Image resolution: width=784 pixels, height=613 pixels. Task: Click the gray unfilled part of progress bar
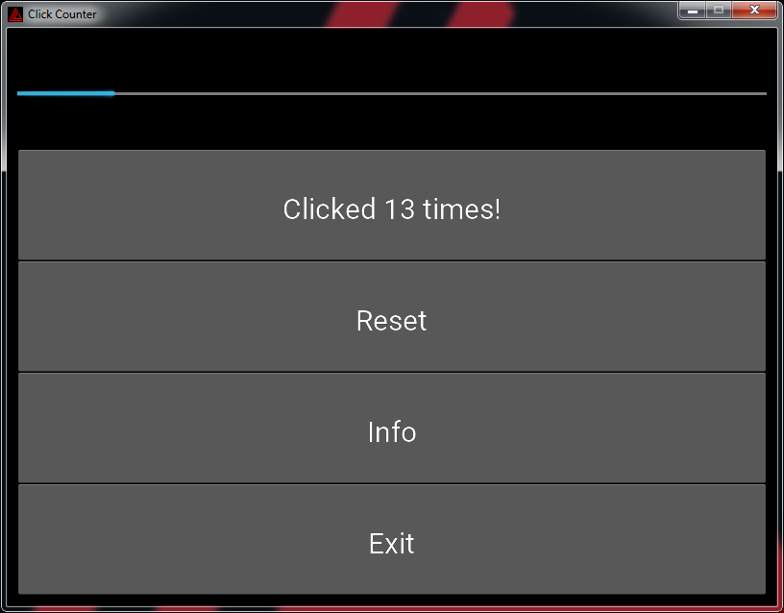point(440,93)
